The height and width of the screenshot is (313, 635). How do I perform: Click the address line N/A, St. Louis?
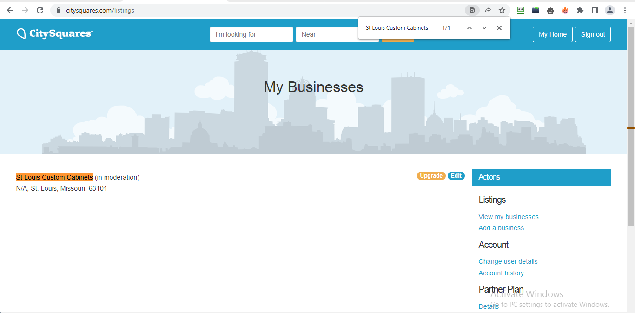click(x=61, y=188)
